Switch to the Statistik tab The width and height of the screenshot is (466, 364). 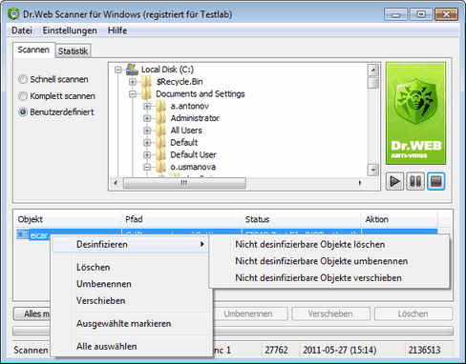click(73, 51)
